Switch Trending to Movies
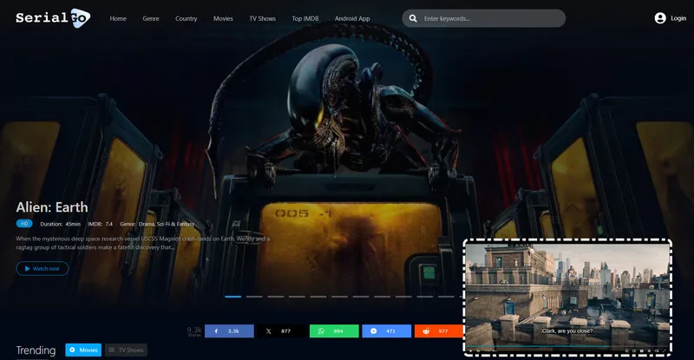Viewport: 694px width, 360px height. [x=83, y=350]
